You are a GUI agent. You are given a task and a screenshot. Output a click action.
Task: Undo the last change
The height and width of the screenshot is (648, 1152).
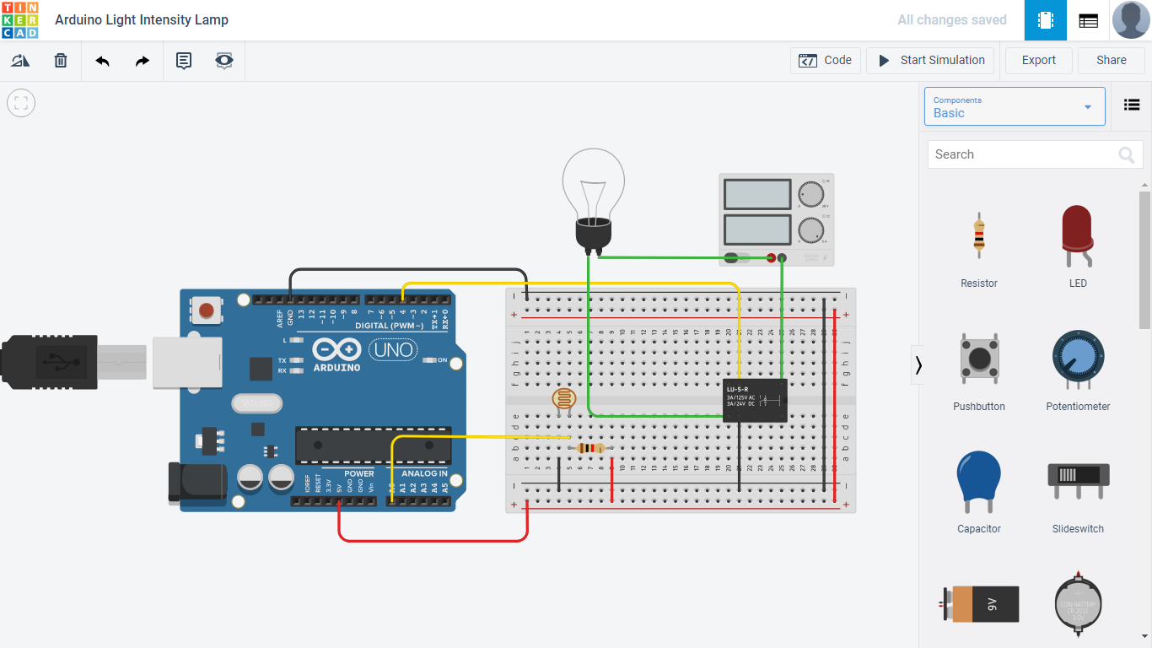pyautogui.click(x=101, y=60)
